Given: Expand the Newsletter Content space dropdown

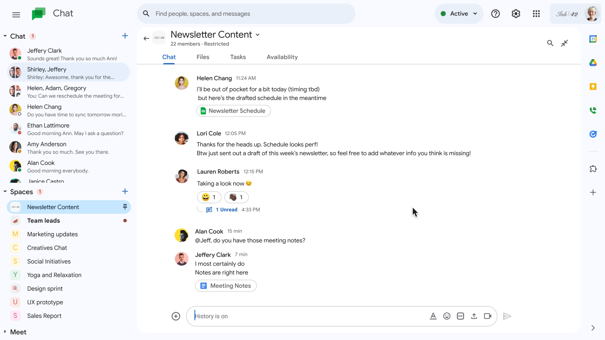Looking at the screenshot, I should (x=258, y=34).
